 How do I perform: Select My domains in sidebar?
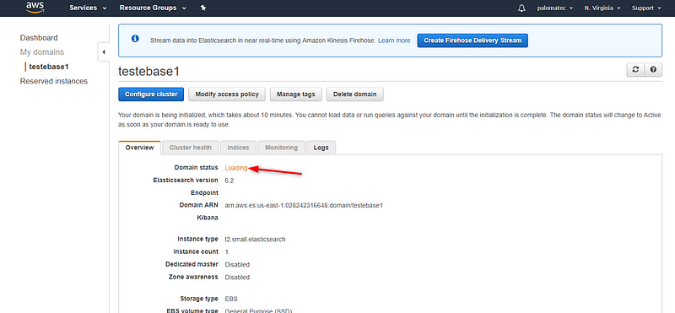click(x=41, y=52)
